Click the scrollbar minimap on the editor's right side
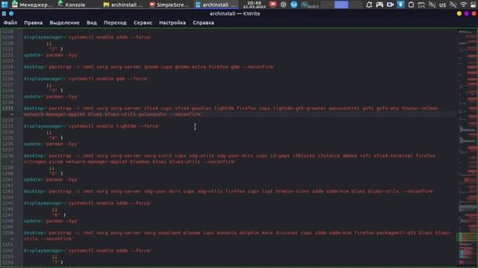478x268 pixels. (468, 147)
